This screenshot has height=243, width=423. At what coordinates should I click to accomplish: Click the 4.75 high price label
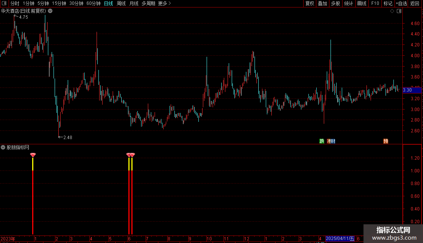[x=24, y=17]
